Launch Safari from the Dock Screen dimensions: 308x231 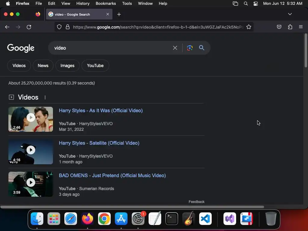click(71, 219)
